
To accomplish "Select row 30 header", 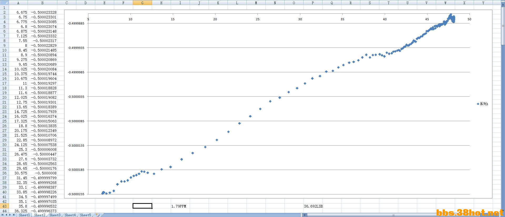I will [x=4, y=145].
